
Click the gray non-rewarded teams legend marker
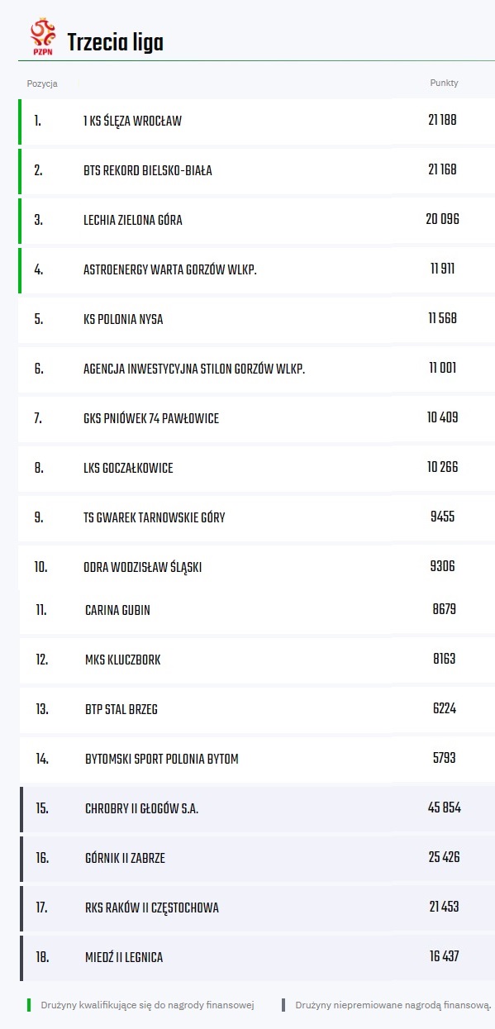(283, 1005)
